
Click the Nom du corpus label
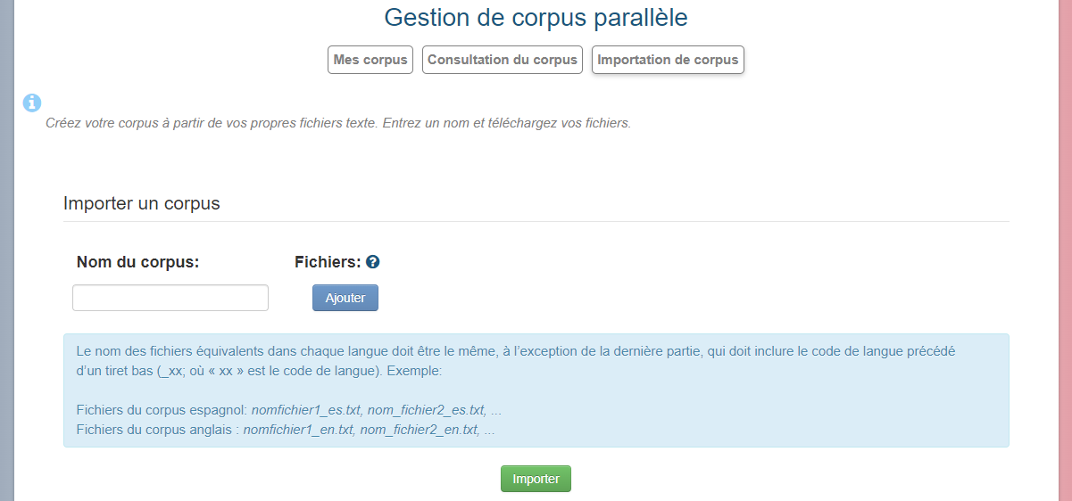137,262
